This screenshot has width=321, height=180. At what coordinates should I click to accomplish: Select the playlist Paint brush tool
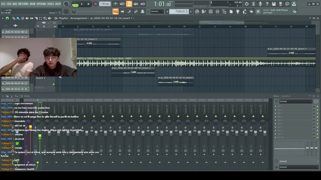coord(18,18)
